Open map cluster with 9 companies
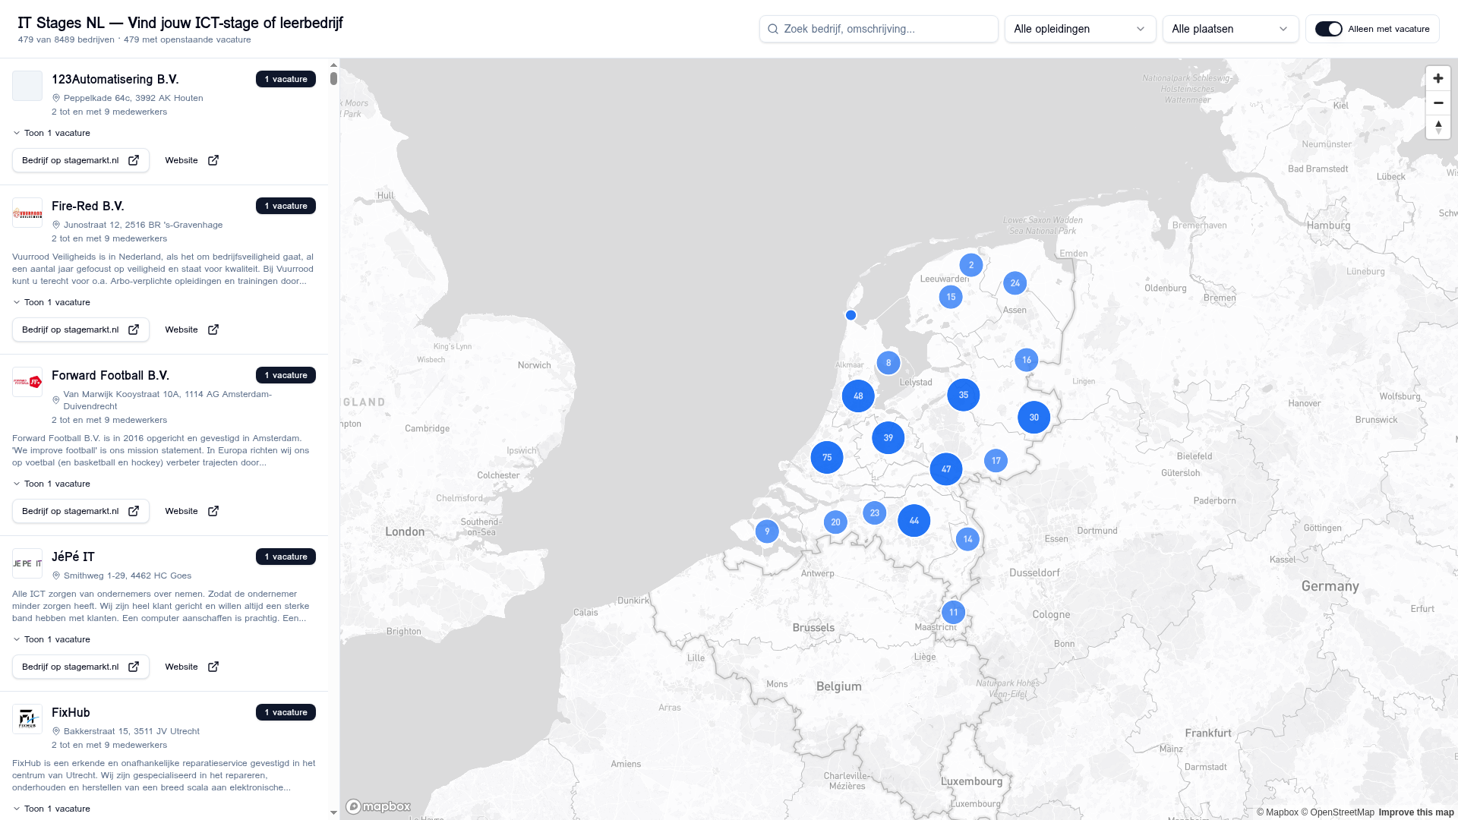Screen dimensions: 1458x820 767,531
